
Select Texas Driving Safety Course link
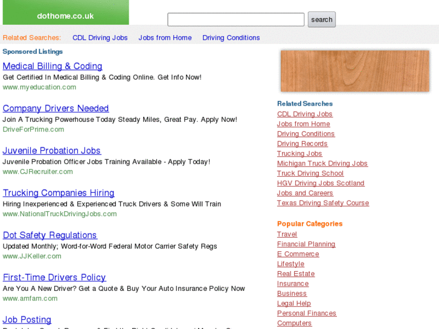(323, 203)
